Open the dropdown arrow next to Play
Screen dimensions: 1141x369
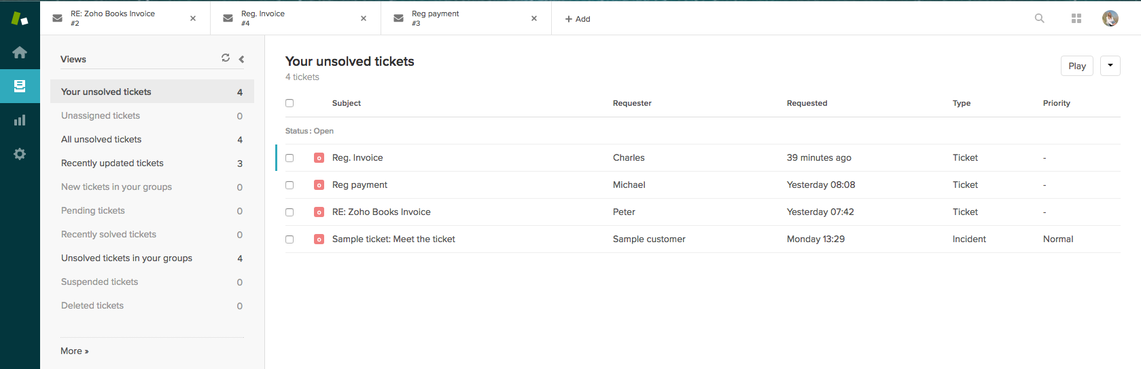(1110, 66)
